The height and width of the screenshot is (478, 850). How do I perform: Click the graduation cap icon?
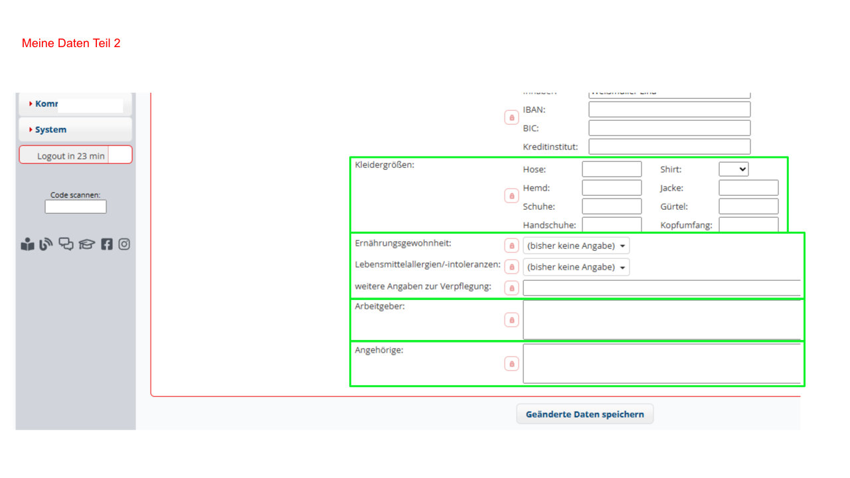pos(87,244)
